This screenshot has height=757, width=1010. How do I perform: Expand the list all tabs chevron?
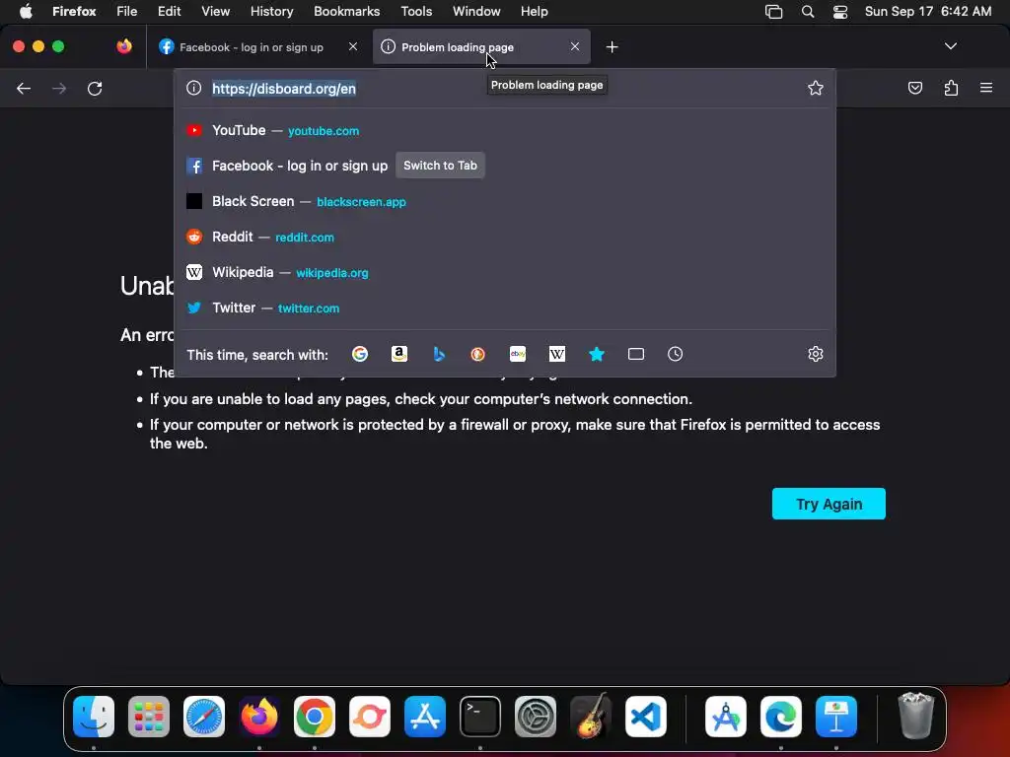[950, 46]
